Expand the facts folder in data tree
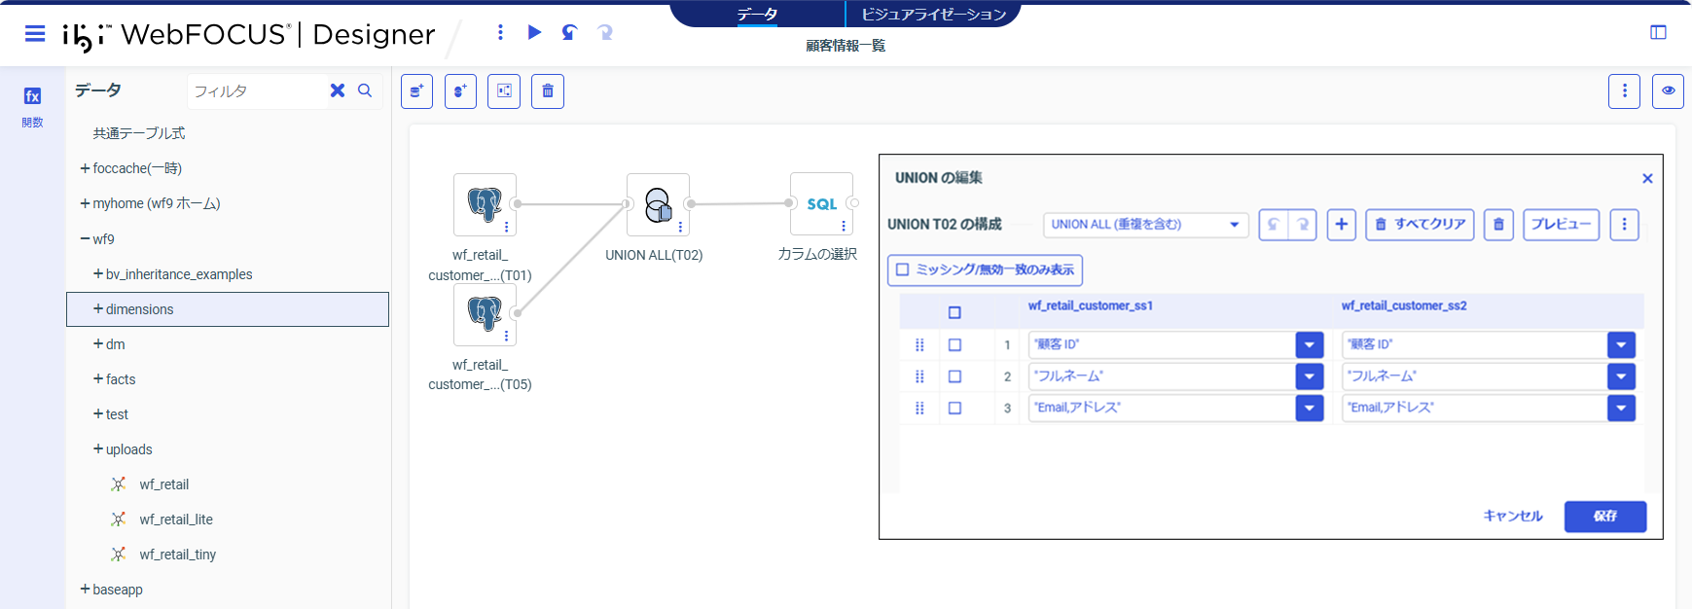 pyautogui.click(x=98, y=379)
